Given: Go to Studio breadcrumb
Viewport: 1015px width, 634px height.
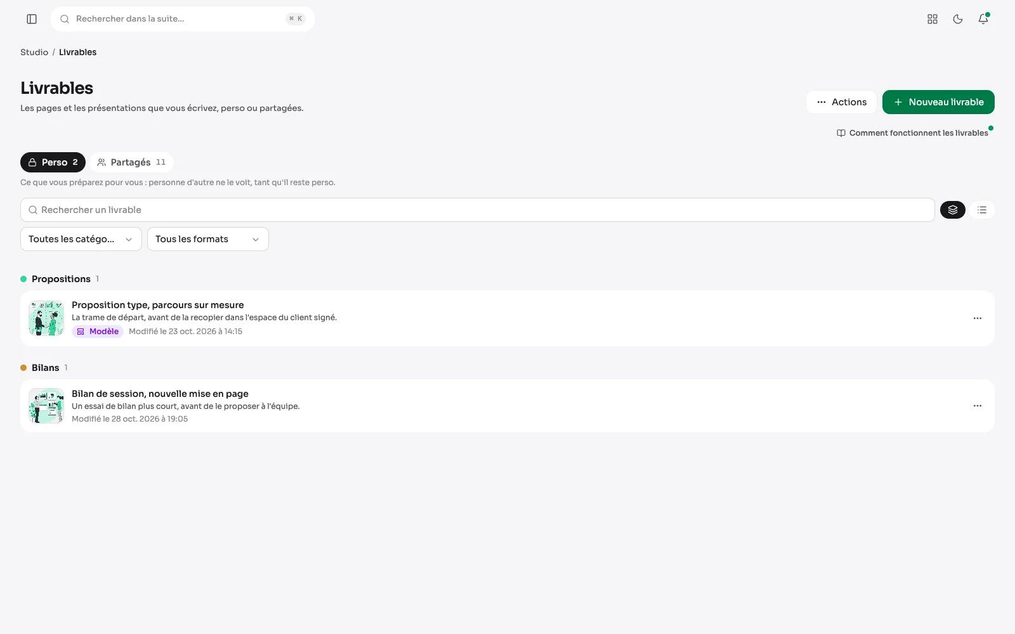Looking at the screenshot, I should click(34, 52).
